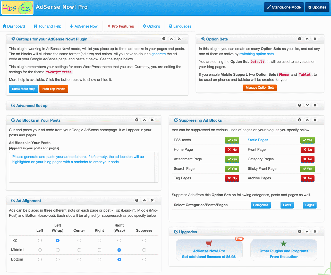Open help for Ad Alignment panel
This screenshot has width=331, height=275.
[x=137, y=200]
